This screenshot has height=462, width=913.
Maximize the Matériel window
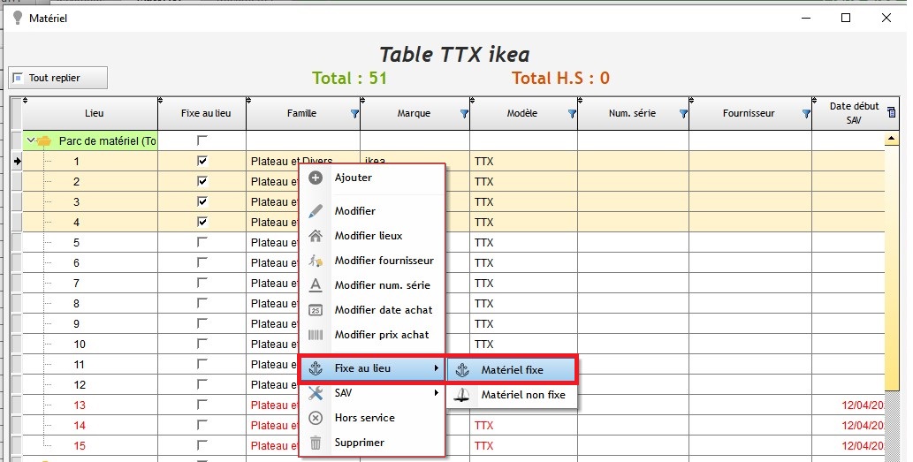coord(846,18)
